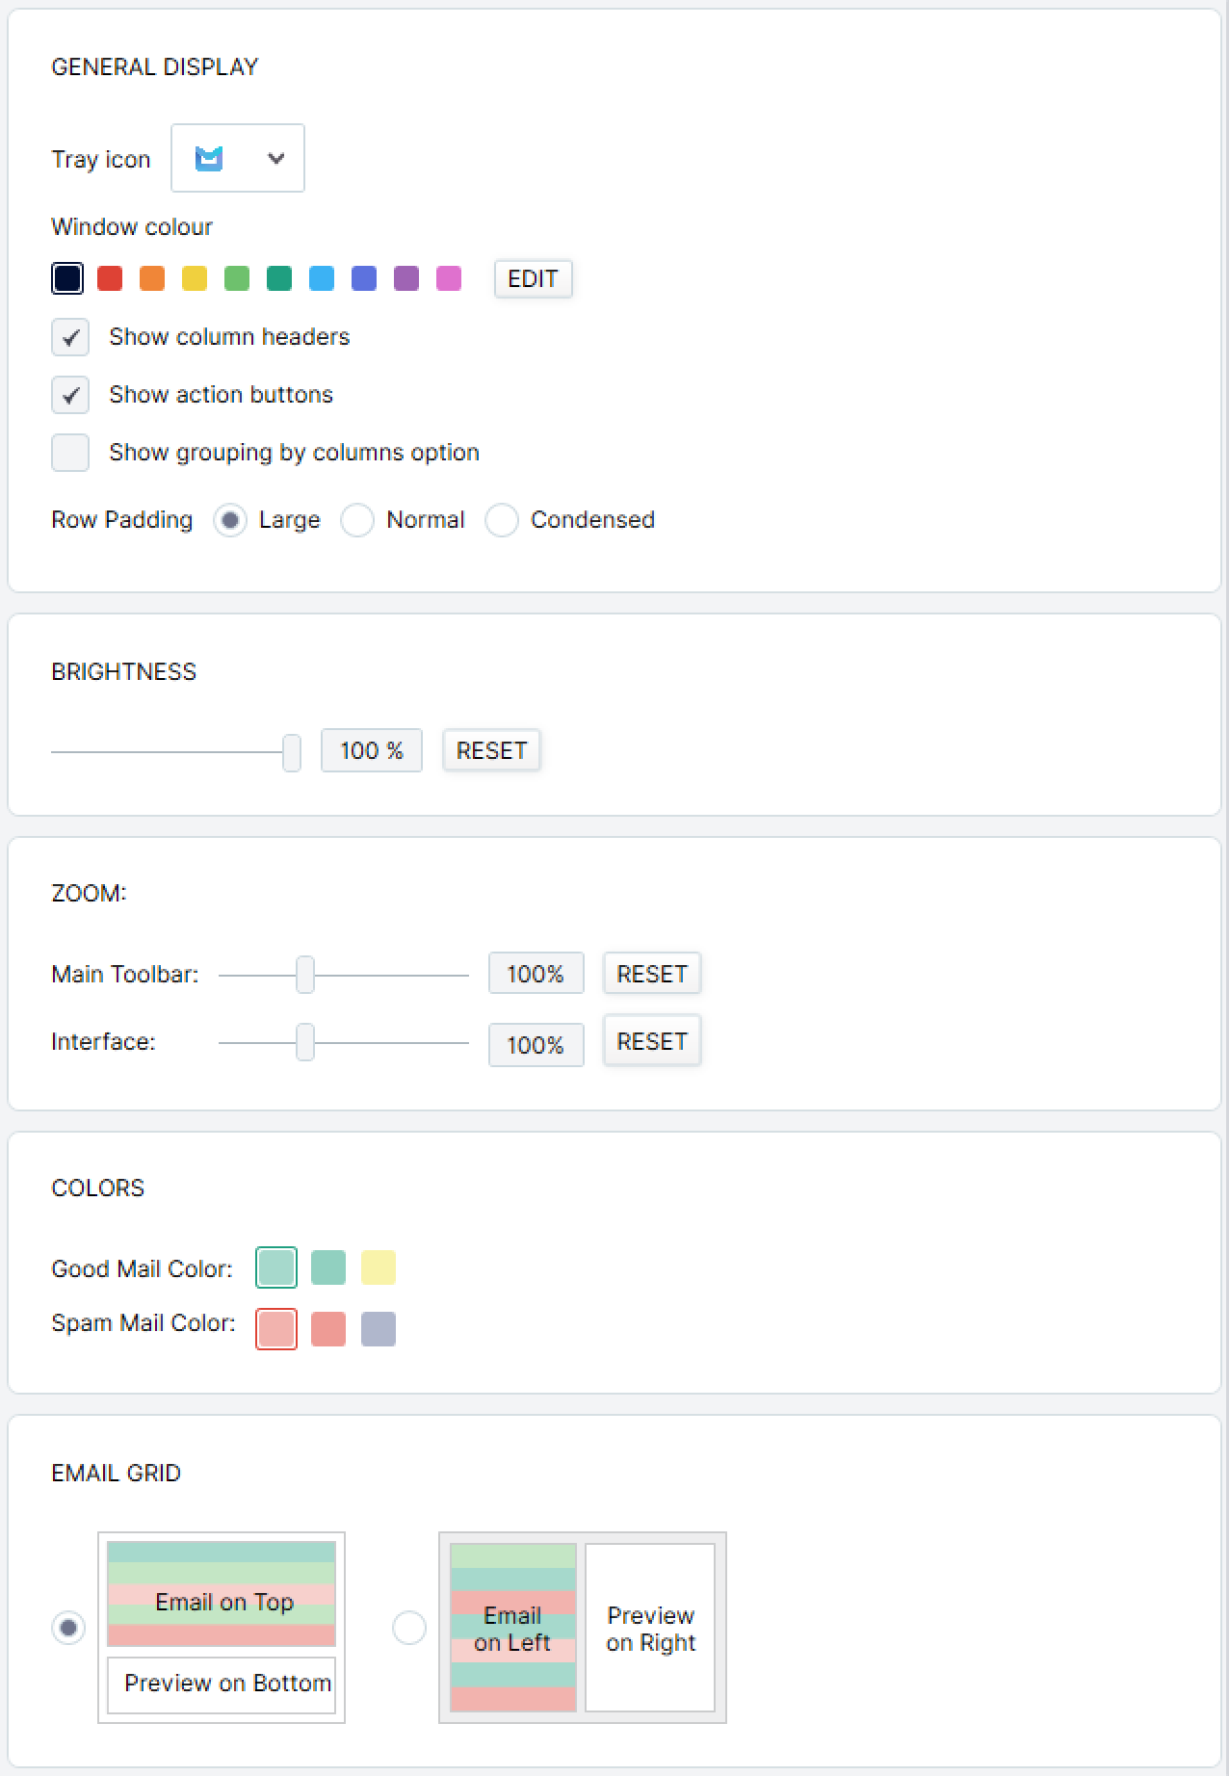Screen dimensions: 1229x1776
Task: Click EDIT button for window colours
Action: click(x=533, y=278)
